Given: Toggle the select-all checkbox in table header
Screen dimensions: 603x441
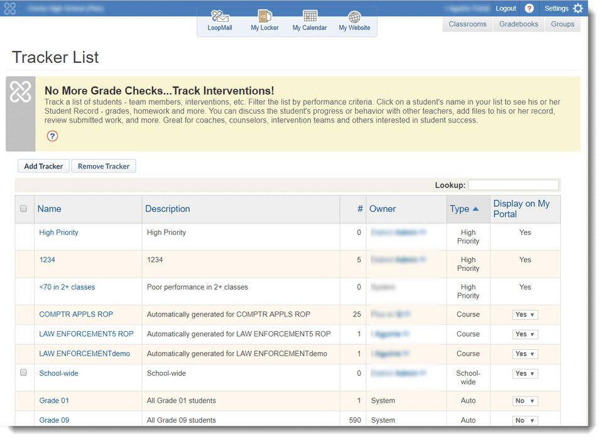Looking at the screenshot, I should pyautogui.click(x=23, y=209).
